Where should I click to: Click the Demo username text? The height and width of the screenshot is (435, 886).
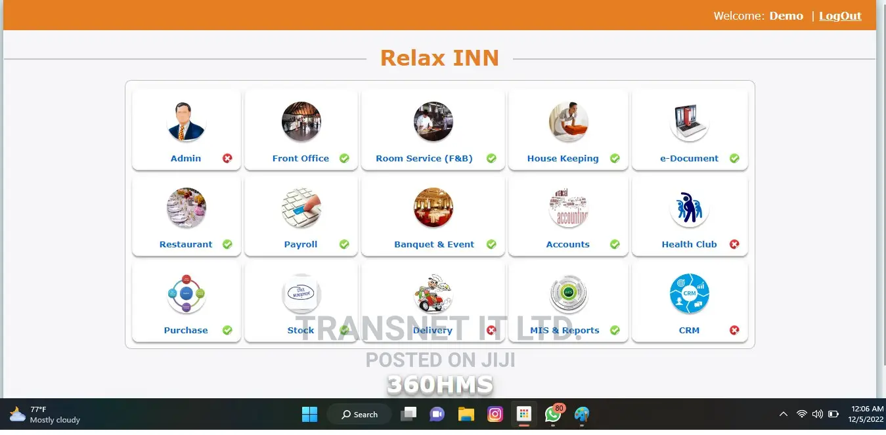[x=786, y=16]
